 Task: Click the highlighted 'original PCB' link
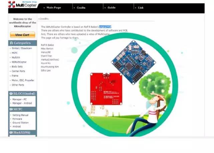click(105, 26)
